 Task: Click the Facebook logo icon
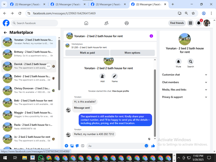(6, 23)
